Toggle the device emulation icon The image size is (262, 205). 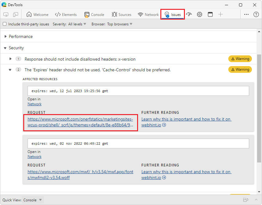pos(16,14)
